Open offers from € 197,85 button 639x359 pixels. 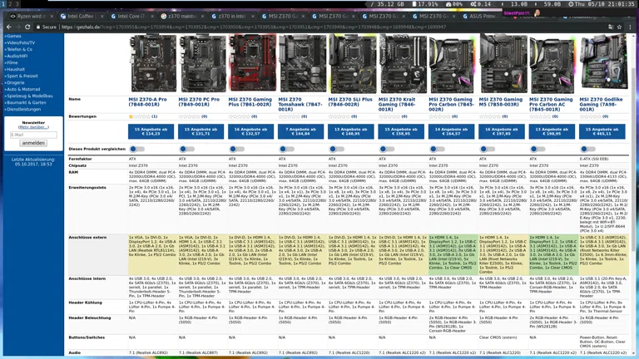pos(502,131)
